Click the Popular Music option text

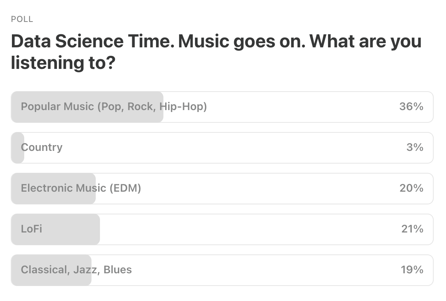[114, 107]
